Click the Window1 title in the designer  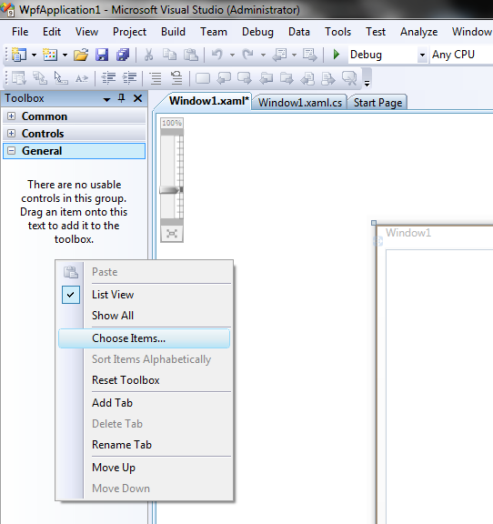click(x=408, y=233)
